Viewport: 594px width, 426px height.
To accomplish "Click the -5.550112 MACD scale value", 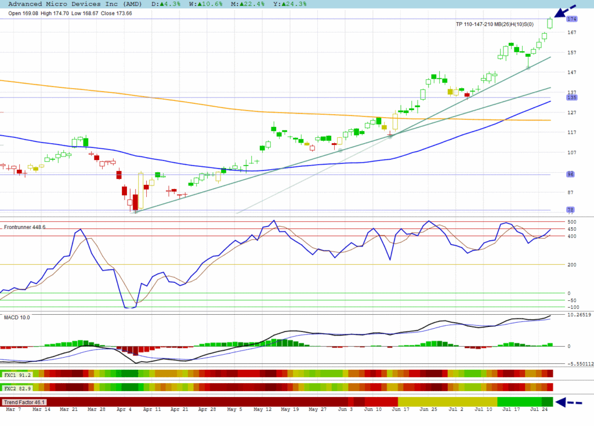I will click(x=579, y=364).
